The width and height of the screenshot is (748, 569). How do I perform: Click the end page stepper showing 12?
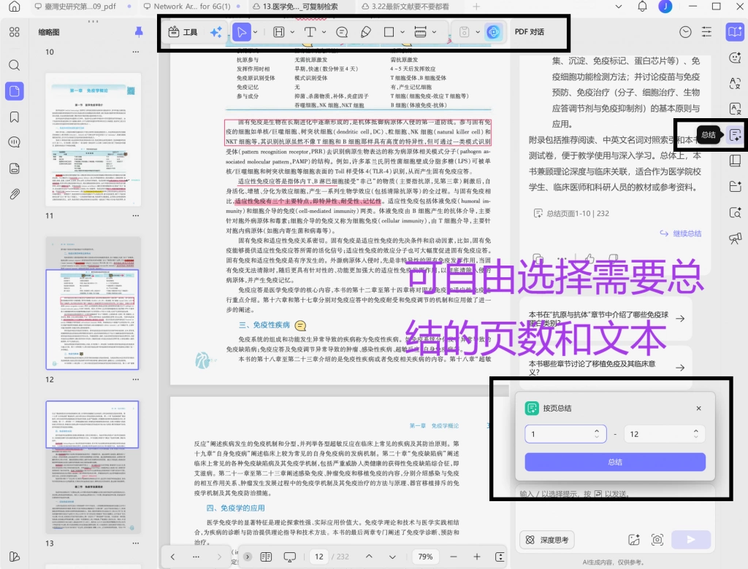(663, 433)
